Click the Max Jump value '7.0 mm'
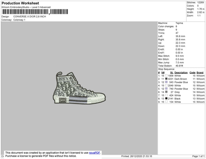This screenshot has height=159, width=206. 180,62
